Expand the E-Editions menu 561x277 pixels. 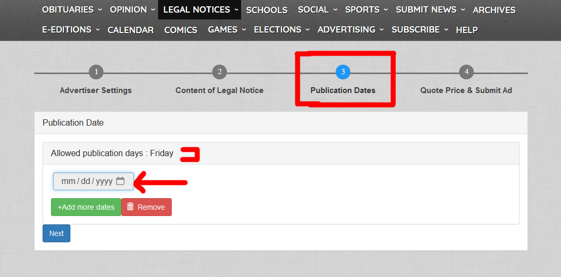(x=71, y=29)
